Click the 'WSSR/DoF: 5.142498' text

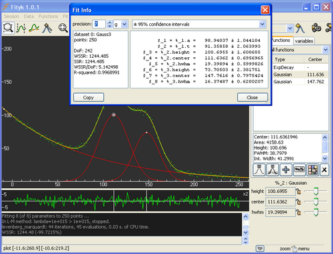click(x=96, y=67)
